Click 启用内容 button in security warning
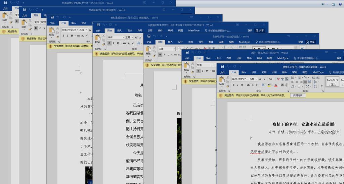 pos(298,96)
